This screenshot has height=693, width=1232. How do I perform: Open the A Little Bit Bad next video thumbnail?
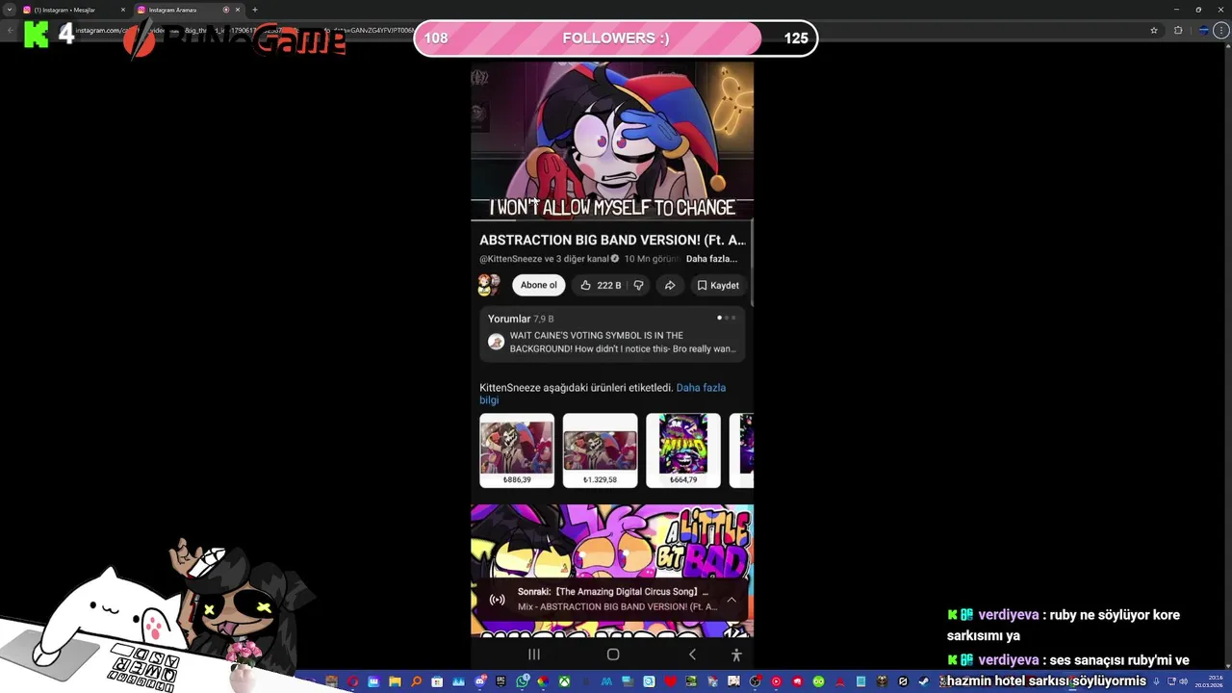pyautogui.click(x=612, y=541)
